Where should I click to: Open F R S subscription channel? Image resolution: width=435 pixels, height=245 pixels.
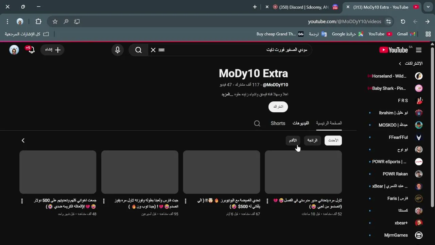395,101
